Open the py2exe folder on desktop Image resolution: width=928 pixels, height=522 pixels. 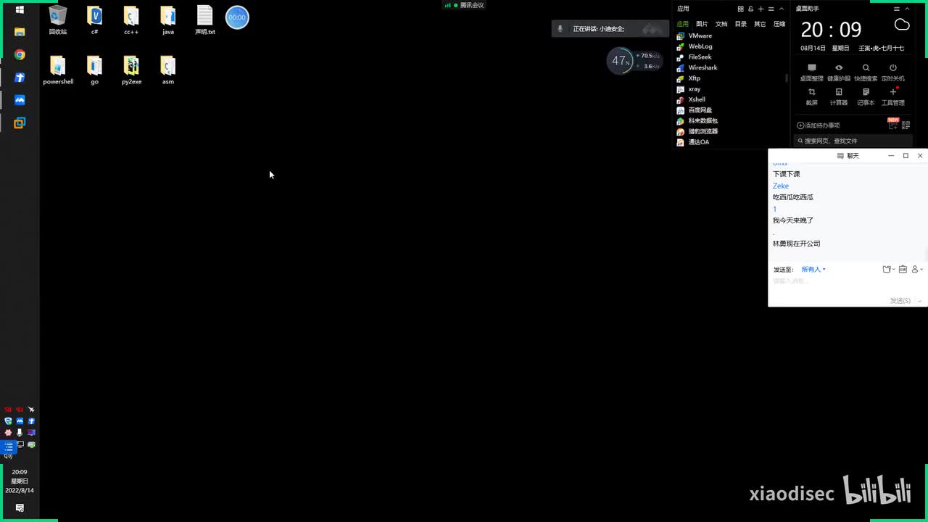click(131, 70)
